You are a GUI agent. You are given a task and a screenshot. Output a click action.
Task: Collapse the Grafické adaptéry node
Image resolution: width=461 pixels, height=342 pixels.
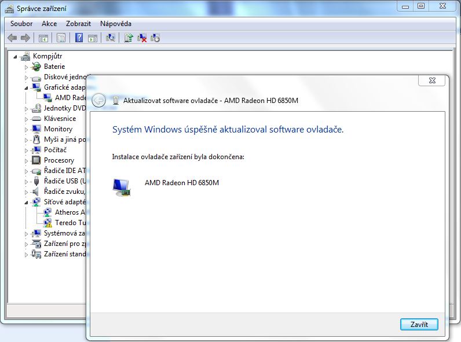[26, 87]
